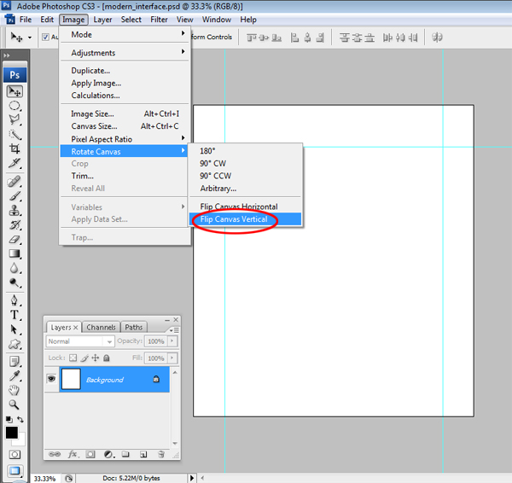Screen dimensions: 512x483
Task: Delete layer trash icon
Action: tap(161, 454)
